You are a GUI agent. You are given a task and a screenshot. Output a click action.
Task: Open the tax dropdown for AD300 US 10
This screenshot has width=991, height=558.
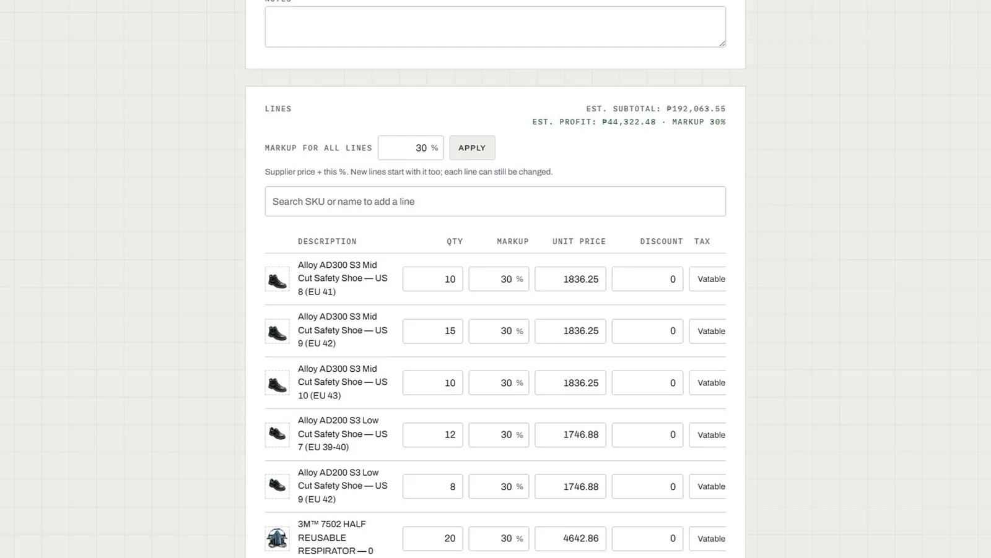707,383
